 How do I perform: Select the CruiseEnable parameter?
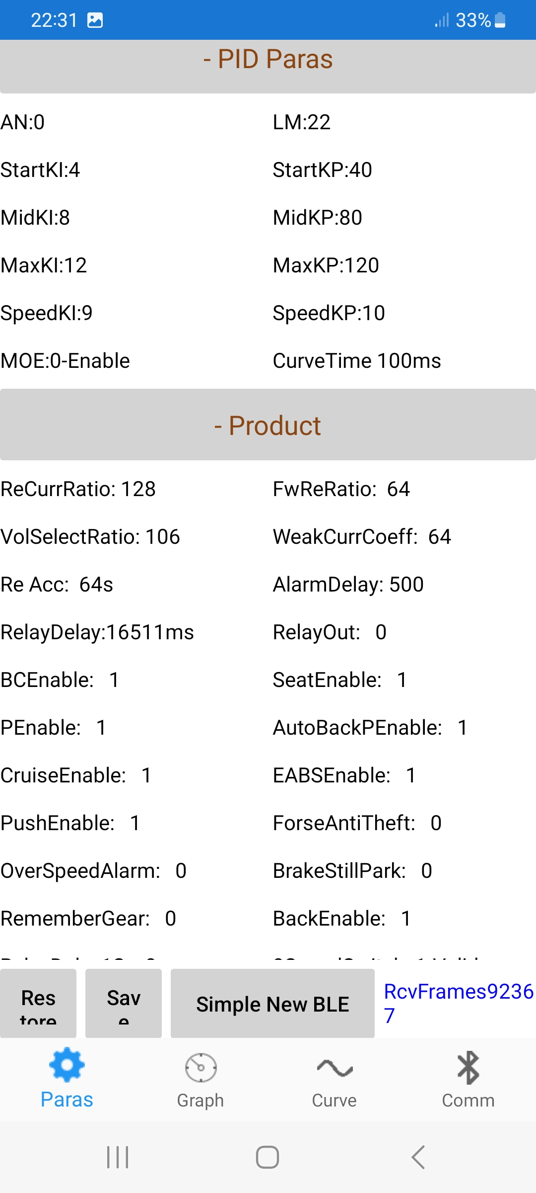coord(76,775)
